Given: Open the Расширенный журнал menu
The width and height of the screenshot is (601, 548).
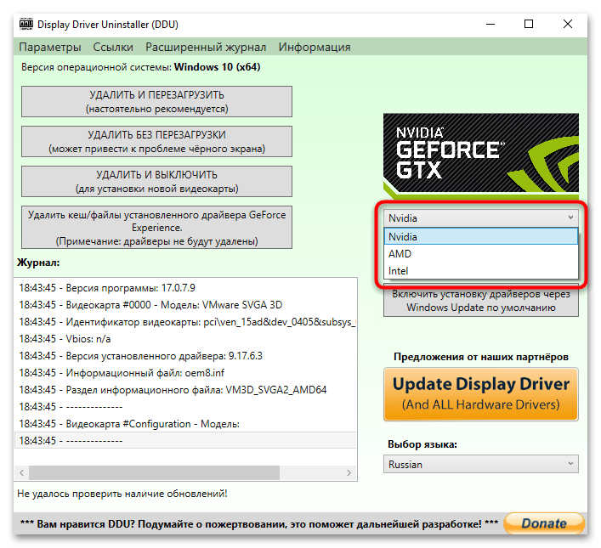Looking at the screenshot, I should click(x=206, y=47).
